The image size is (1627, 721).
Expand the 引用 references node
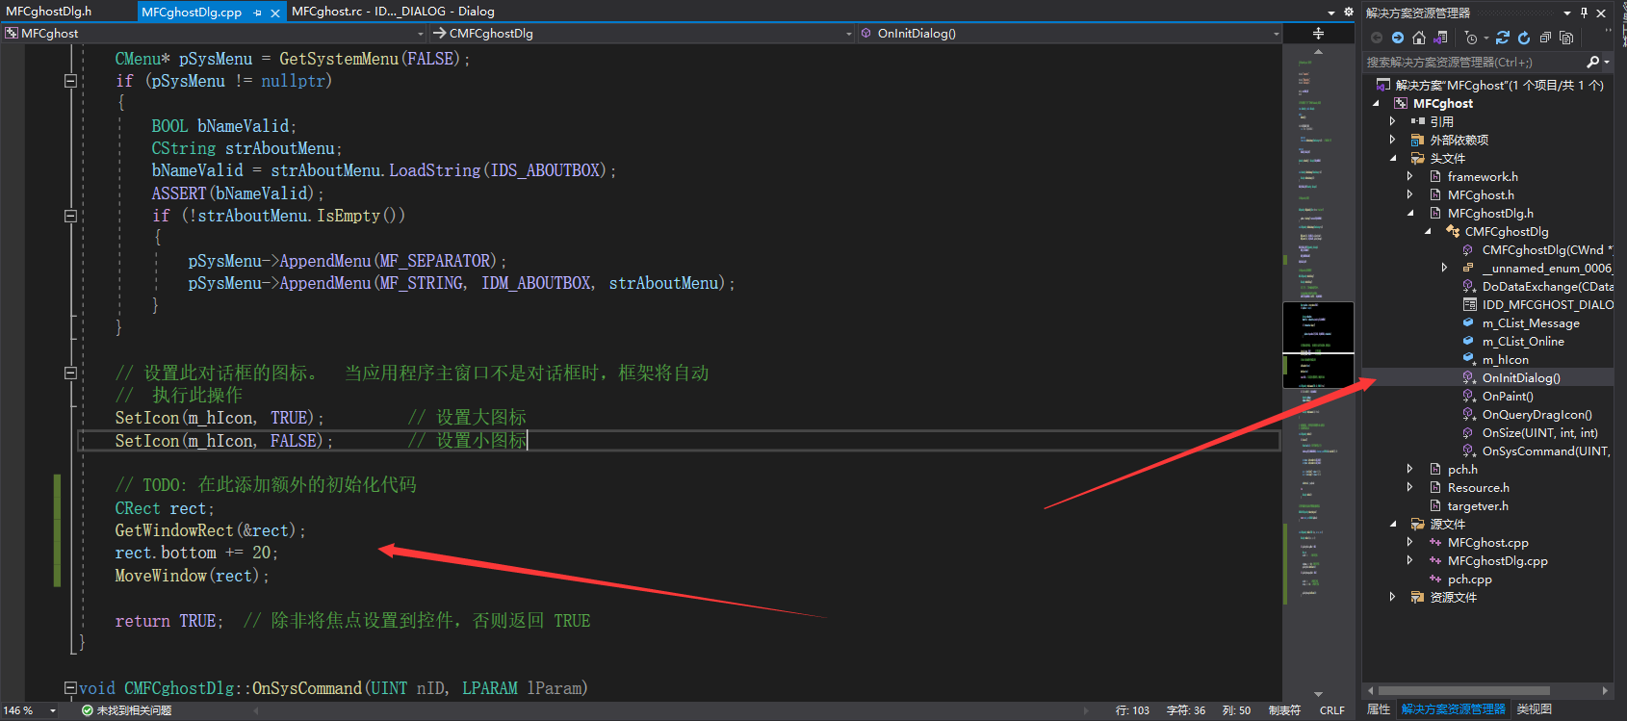[x=1393, y=122]
